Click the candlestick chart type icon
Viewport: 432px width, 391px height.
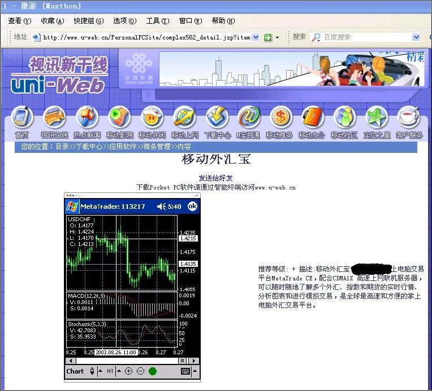point(92,371)
